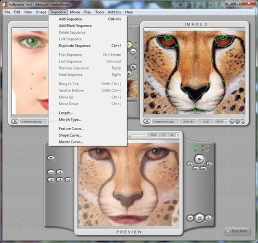Click the morphed face in Preview window
This screenshot has width=258, height=243.
pyautogui.click(x=129, y=184)
